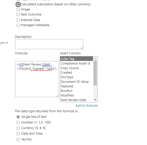Click the Insert Column list scrollbar thumb
Screen dimensions: 147x145
pos(95,73)
